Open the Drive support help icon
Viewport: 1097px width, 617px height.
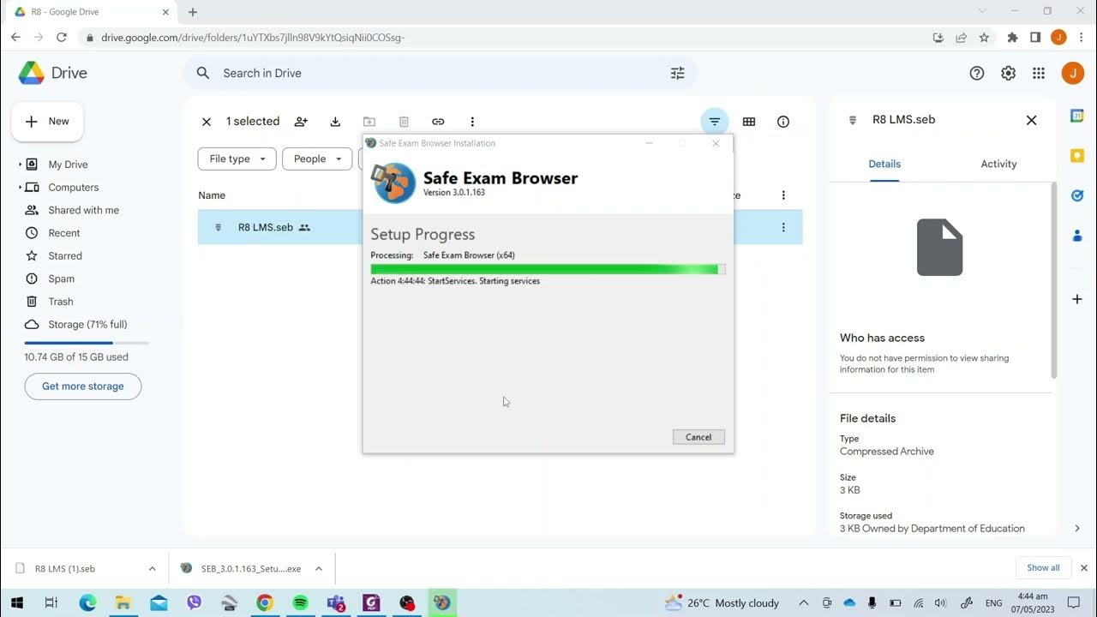[977, 74]
